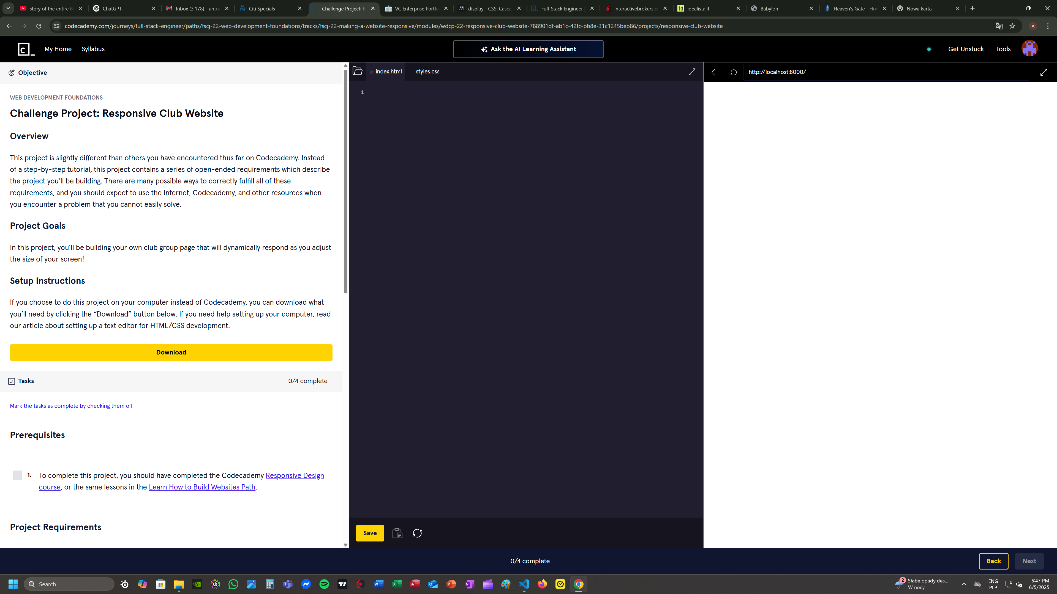Screen dimensions: 1057x594
Task: Open the Tools dropdown menu
Action: 1003,49
